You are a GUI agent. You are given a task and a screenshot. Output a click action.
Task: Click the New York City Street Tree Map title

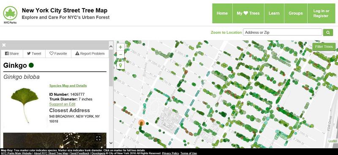[x=65, y=11]
